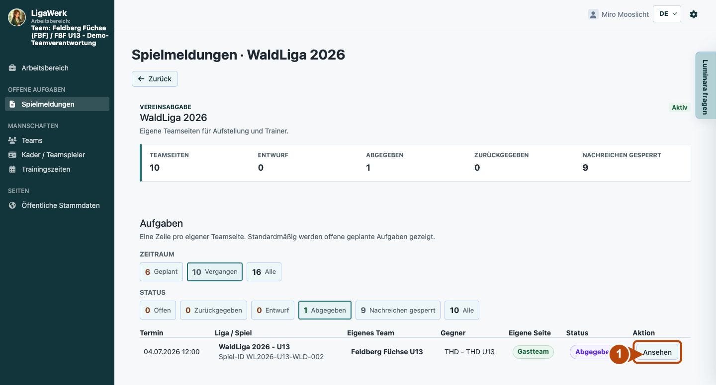Go back with the Zurück button
This screenshot has width=716, height=385.
click(x=155, y=79)
